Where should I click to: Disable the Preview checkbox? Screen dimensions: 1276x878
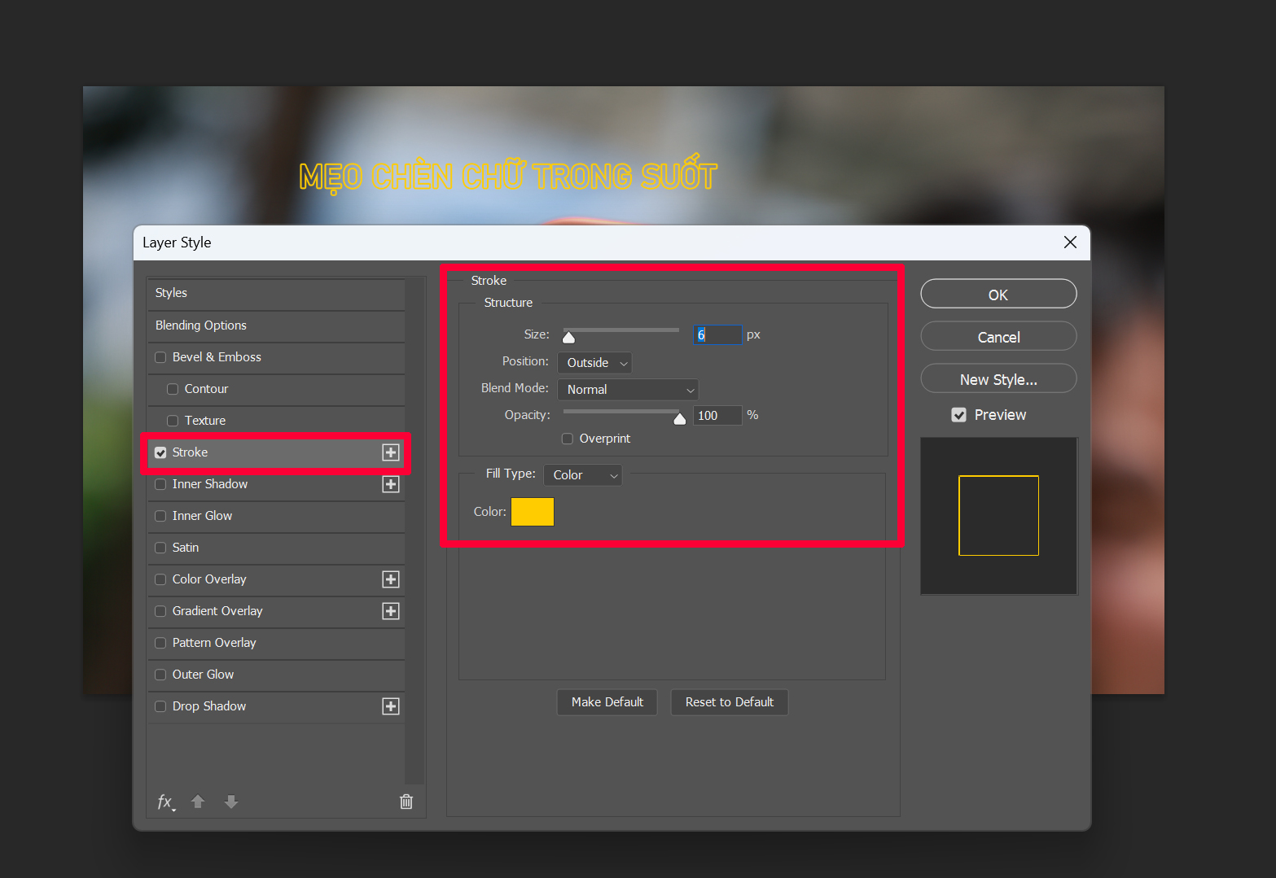point(958,414)
